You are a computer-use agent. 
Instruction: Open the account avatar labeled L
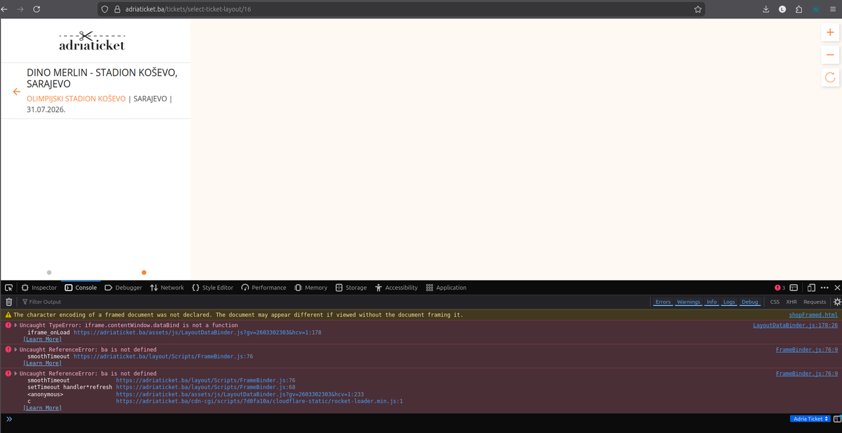pyautogui.click(x=783, y=9)
